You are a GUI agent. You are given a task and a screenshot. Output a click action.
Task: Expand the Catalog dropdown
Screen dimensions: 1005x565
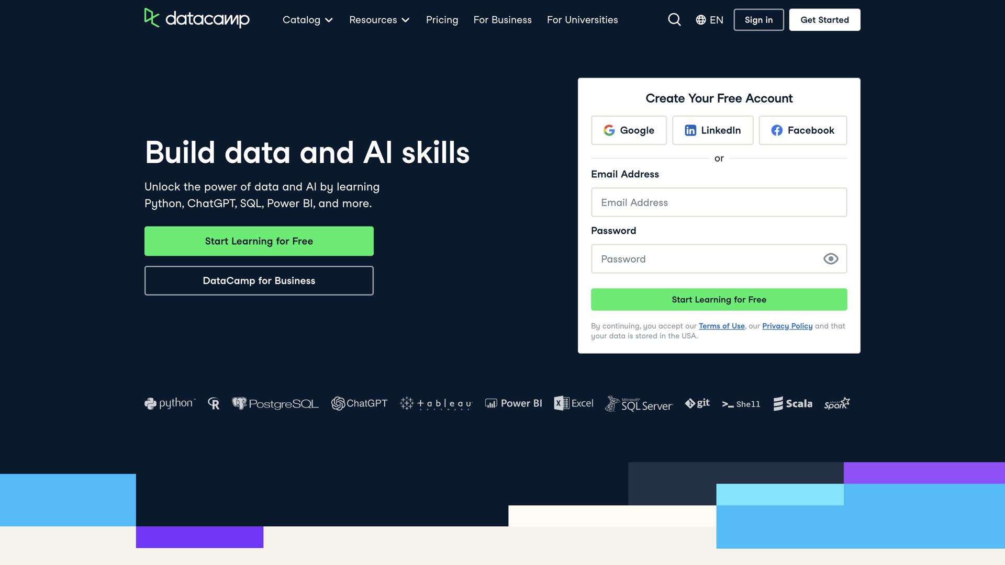[x=307, y=19]
